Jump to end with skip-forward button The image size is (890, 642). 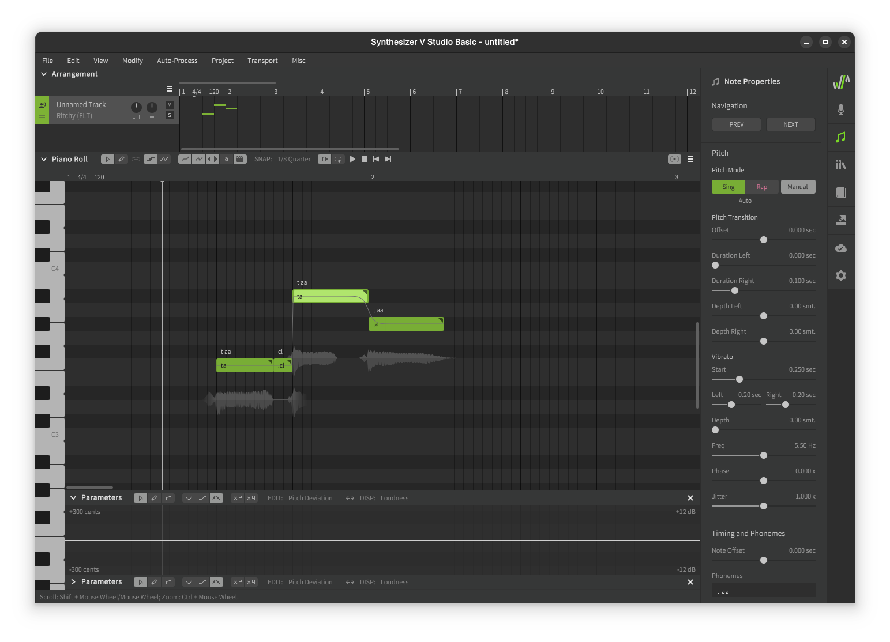(388, 159)
